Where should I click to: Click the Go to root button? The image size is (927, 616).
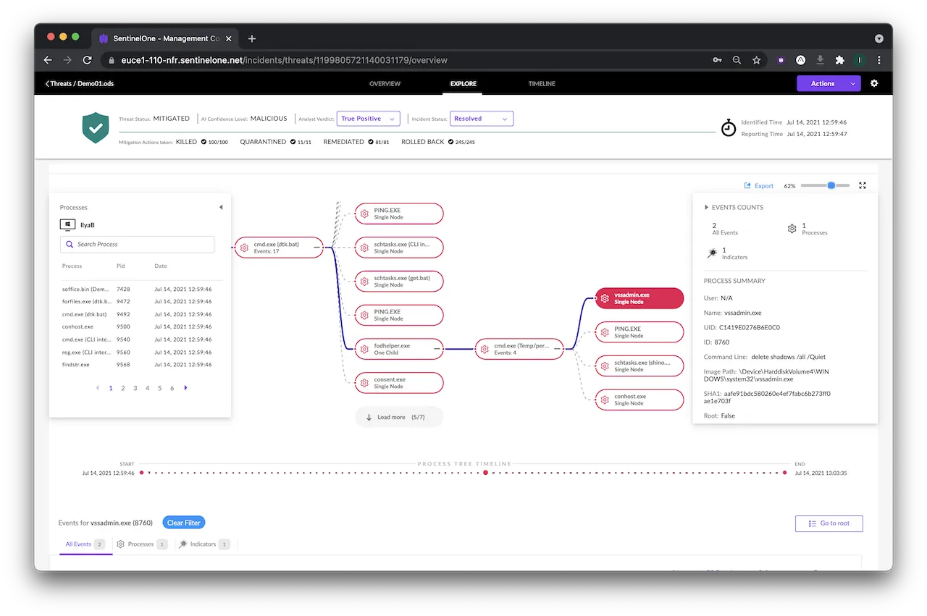click(x=829, y=523)
